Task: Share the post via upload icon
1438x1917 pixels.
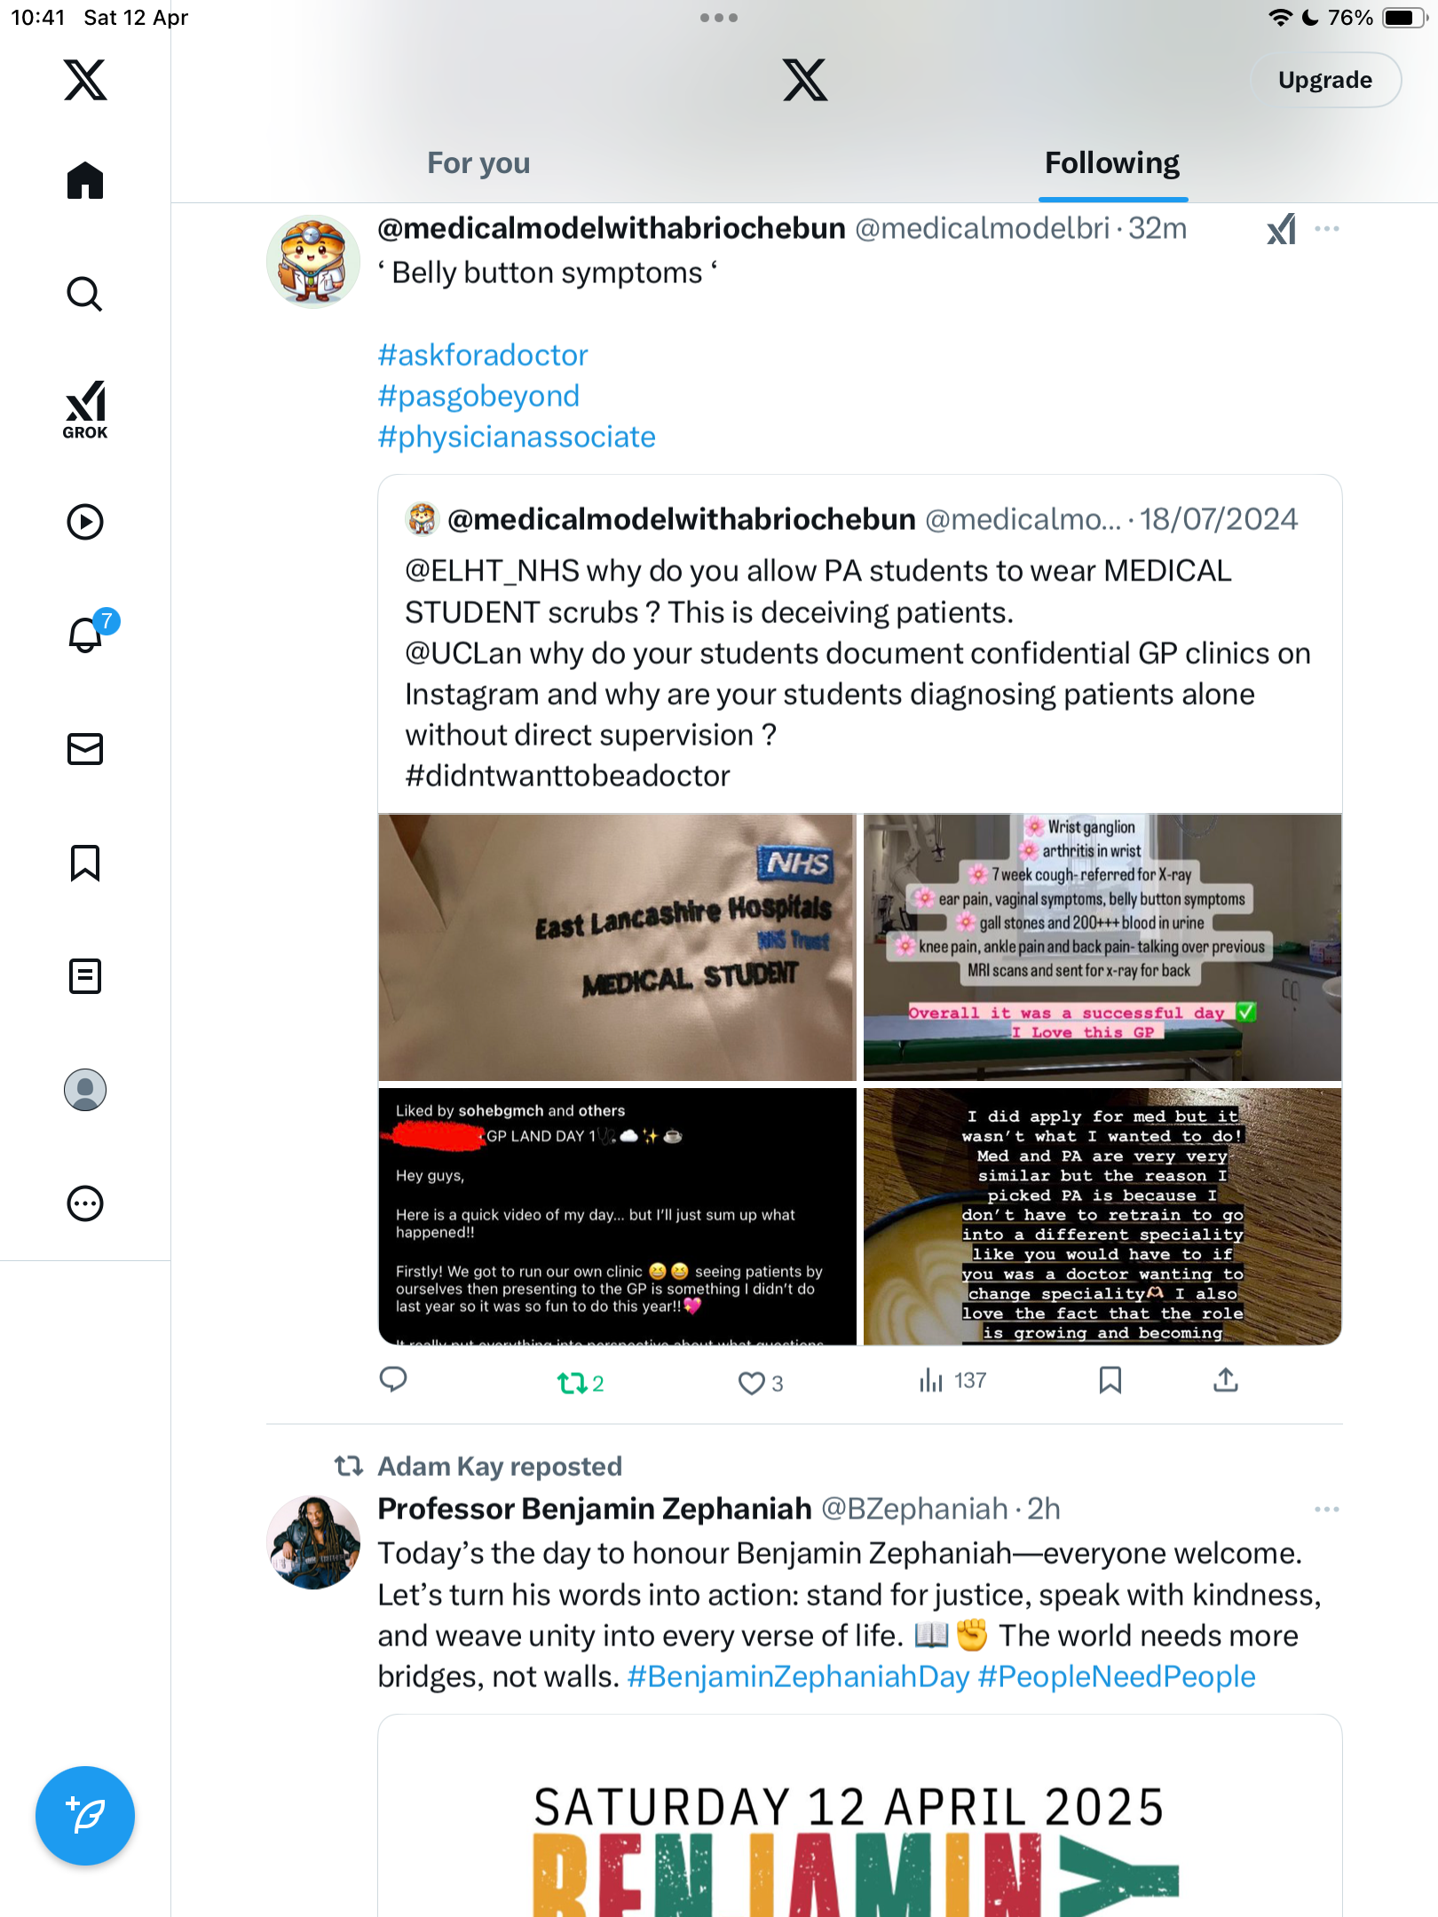Action: point(1226,1380)
